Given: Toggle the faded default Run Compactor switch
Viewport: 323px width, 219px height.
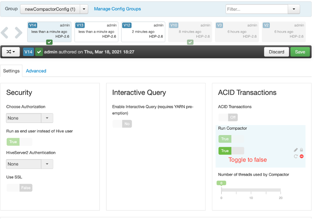Looking at the screenshot, I should 231,139.
